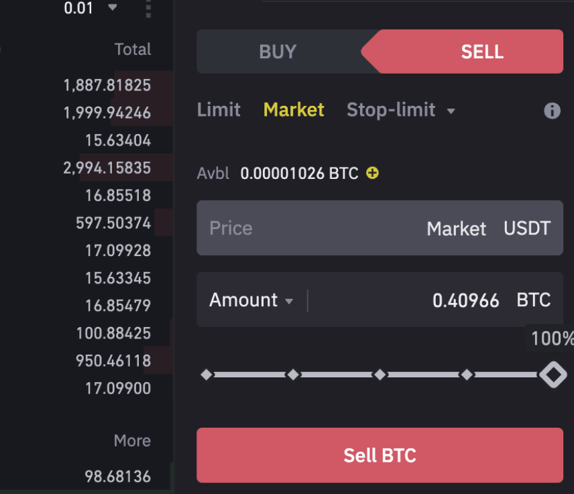Click the info icon beside order types
Viewport: 574px width, 494px height.
click(552, 111)
